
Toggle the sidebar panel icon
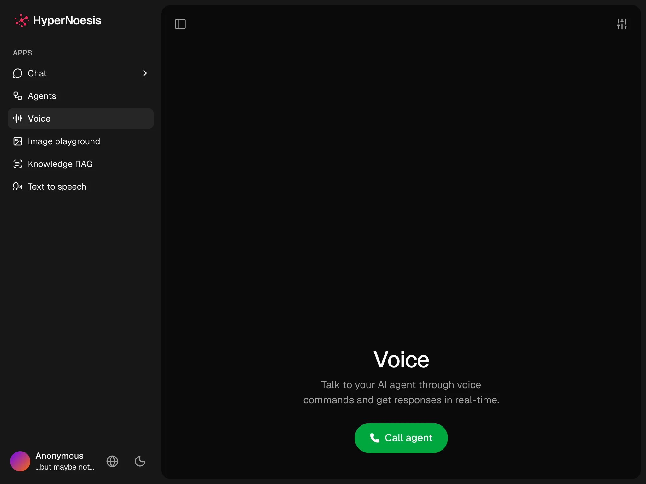point(180,24)
